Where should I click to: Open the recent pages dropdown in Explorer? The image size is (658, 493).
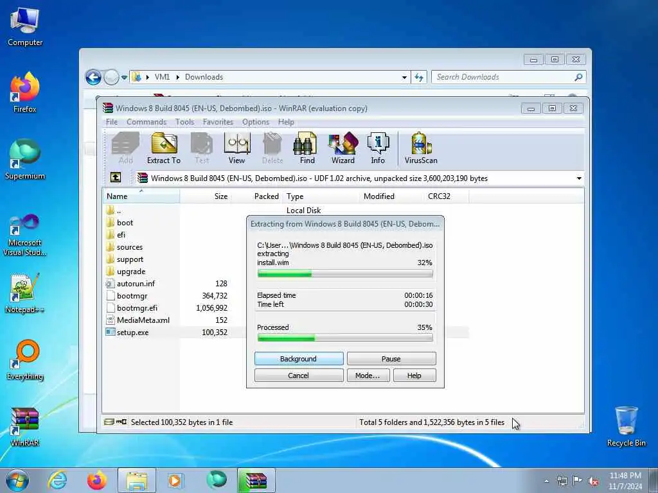pyautogui.click(x=124, y=77)
